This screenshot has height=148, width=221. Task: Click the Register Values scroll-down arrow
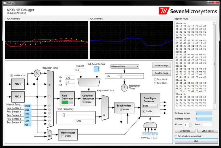[215, 108]
